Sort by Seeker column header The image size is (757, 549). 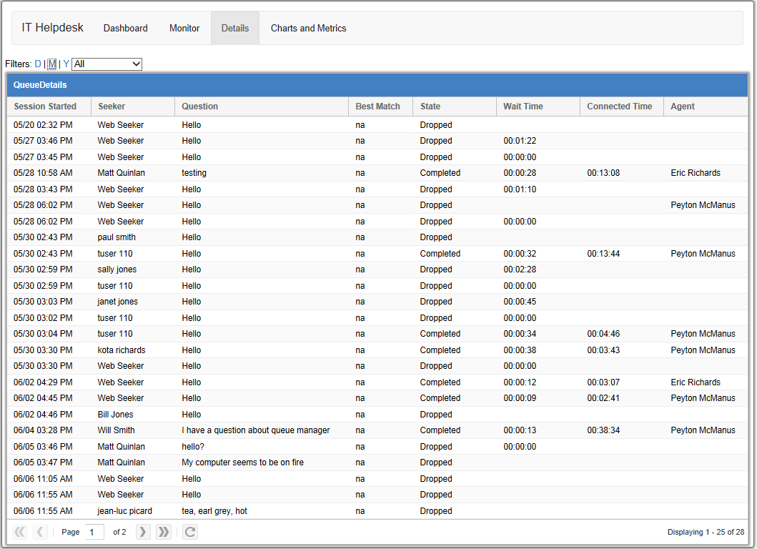coord(133,107)
